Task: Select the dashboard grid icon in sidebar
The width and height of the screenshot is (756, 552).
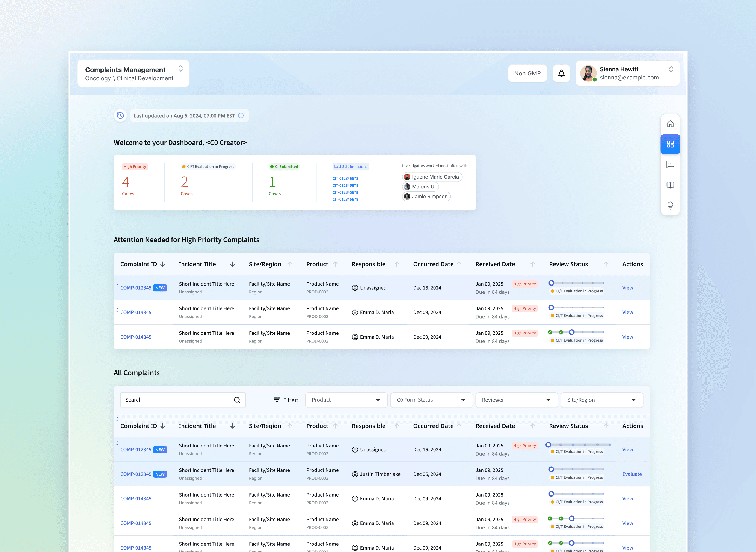Action: tap(670, 144)
